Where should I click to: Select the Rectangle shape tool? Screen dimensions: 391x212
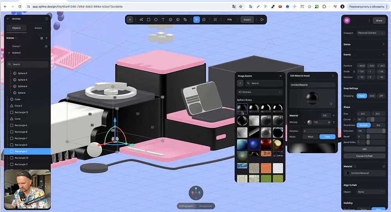click(148, 20)
